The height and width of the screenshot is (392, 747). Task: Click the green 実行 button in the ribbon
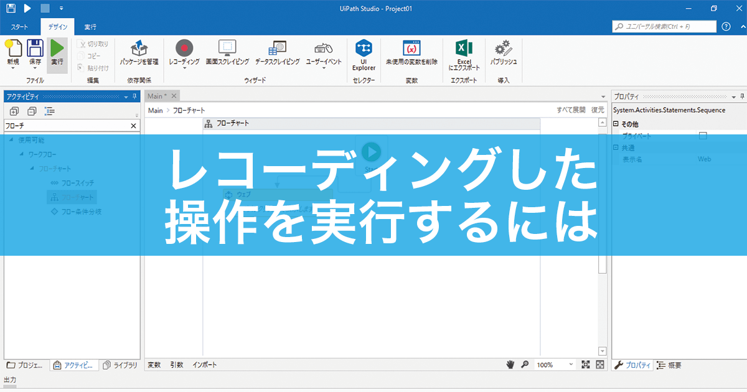point(57,54)
